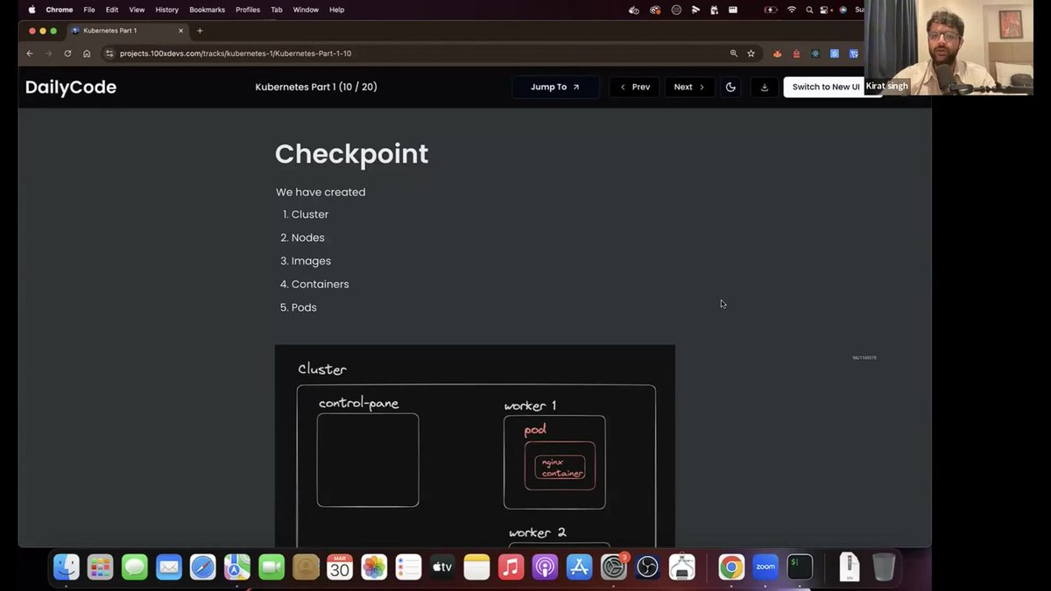Click the Nodes list item
The width and height of the screenshot is (1051, 591).
pos(308,238)
